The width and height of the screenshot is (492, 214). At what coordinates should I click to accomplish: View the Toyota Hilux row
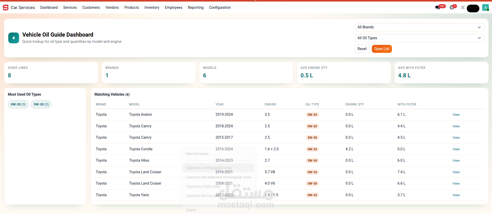click(456, 161)
